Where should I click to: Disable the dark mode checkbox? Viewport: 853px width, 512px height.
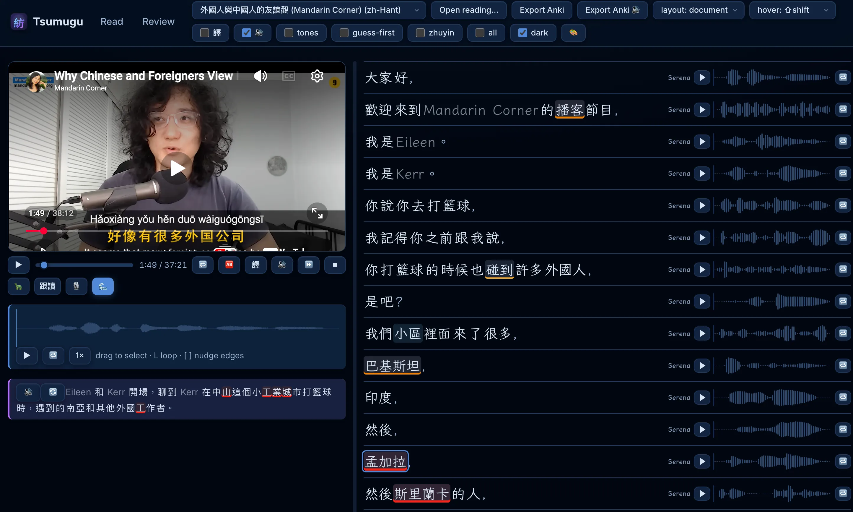tap(522, 33)
